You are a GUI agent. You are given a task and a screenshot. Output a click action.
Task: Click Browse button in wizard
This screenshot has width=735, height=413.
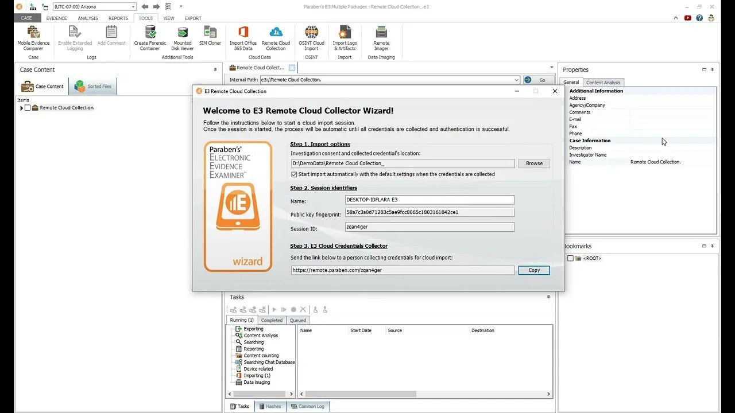pyautogui.click(x=534, y=163)
